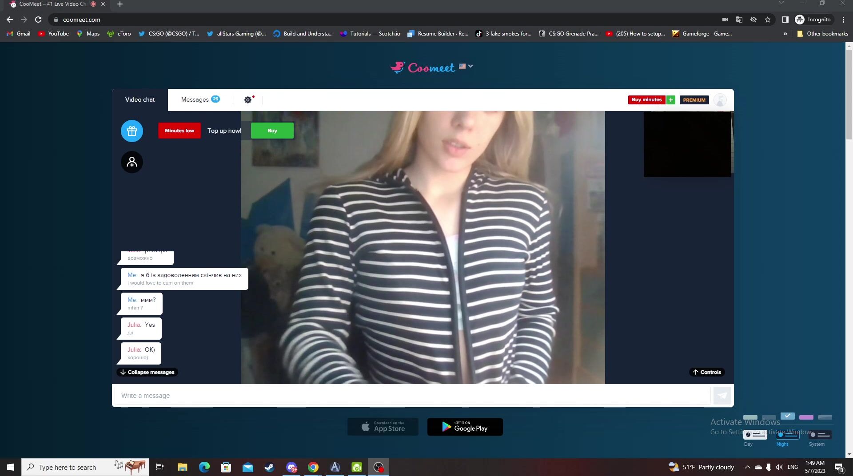
Task: Click the add friend icon
Action: pos(132,162)
